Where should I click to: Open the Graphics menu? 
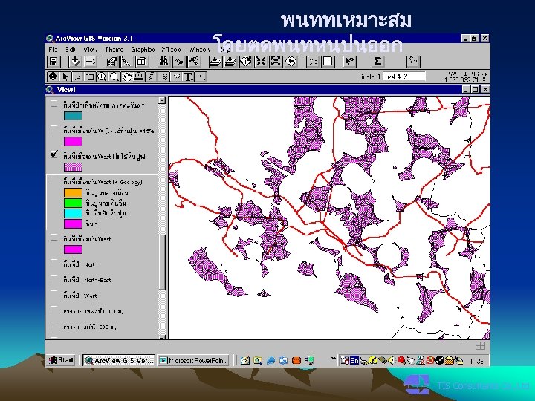pyautogui.click(x=143, y=50)
